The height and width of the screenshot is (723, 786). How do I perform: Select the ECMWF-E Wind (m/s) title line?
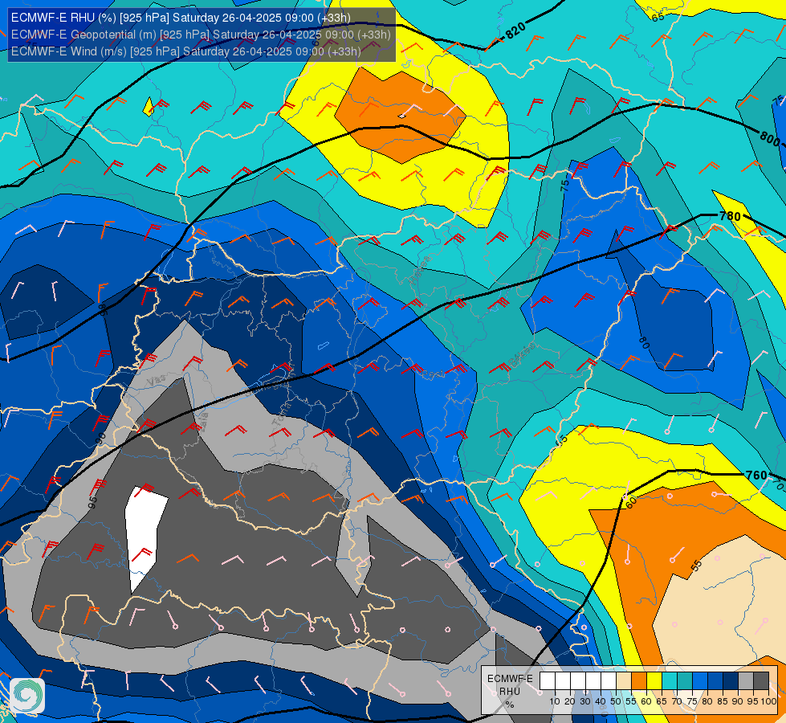[186, 51]
